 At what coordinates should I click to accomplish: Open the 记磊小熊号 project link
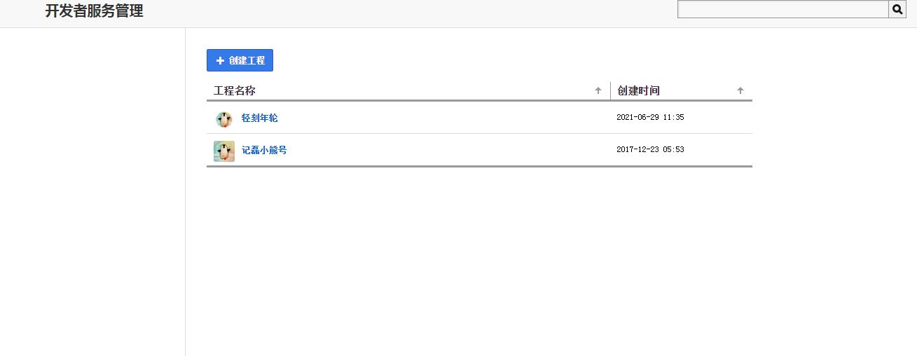pos(264,151)
